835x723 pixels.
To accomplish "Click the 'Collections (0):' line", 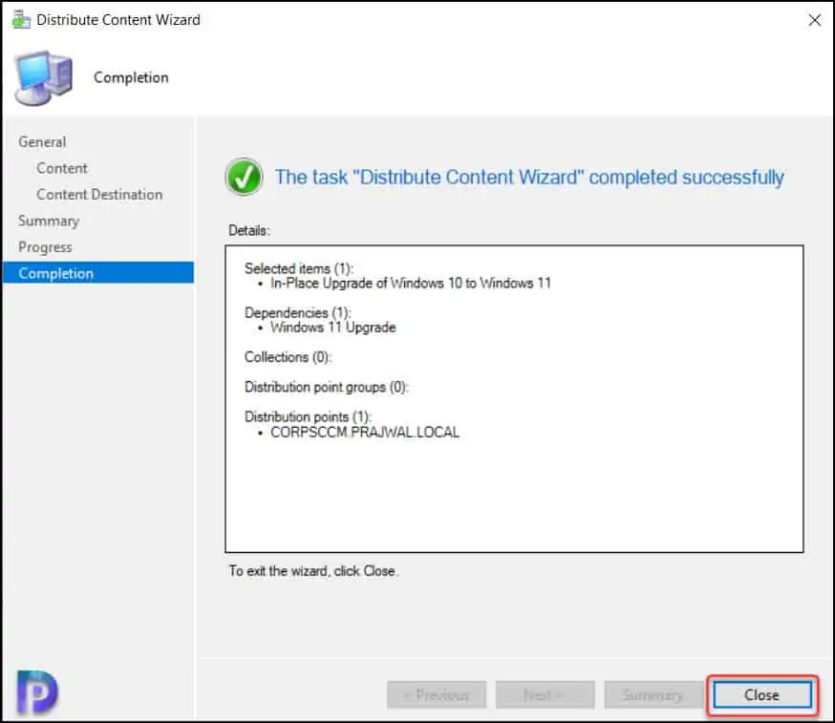I will point(288,356).
